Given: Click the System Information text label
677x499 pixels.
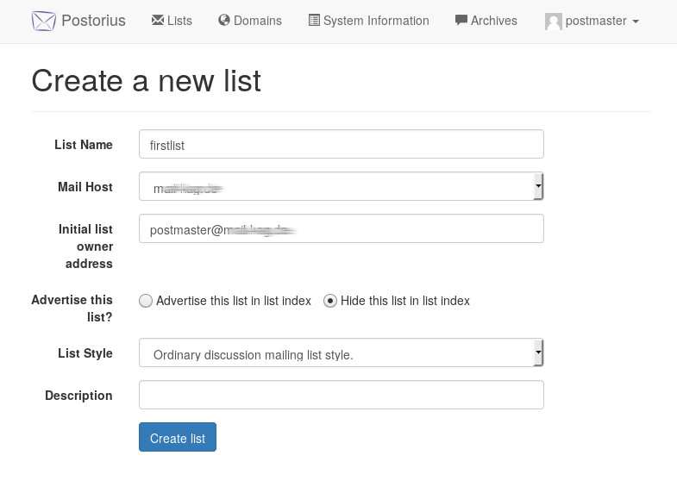Looking at the screenshot, I should pos(376,21).
